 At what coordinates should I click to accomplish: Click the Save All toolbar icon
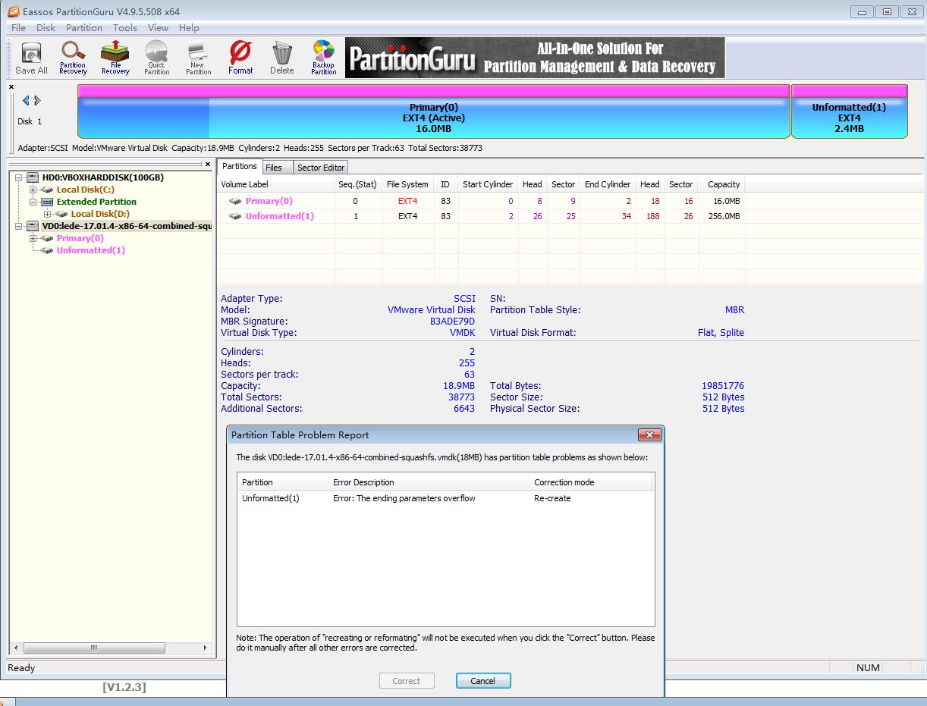pyautogui.click(x=31, y=58)
